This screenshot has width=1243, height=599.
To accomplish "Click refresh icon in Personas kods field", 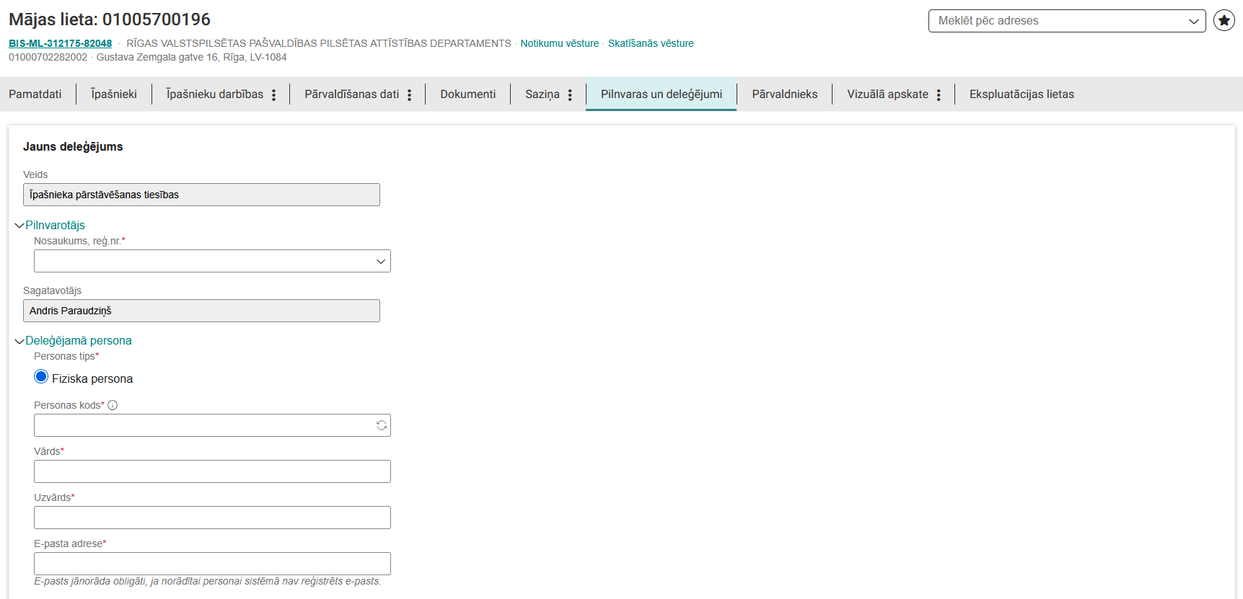I will click(381, 425).
